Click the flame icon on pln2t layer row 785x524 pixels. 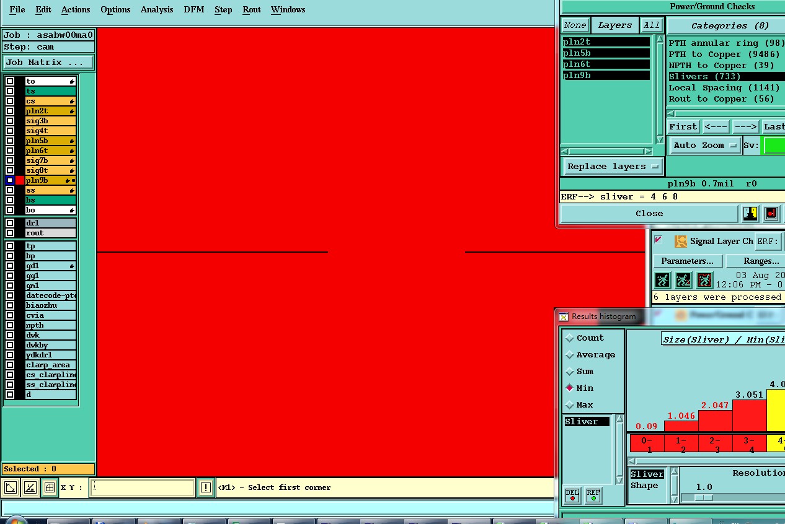(72, 111)
